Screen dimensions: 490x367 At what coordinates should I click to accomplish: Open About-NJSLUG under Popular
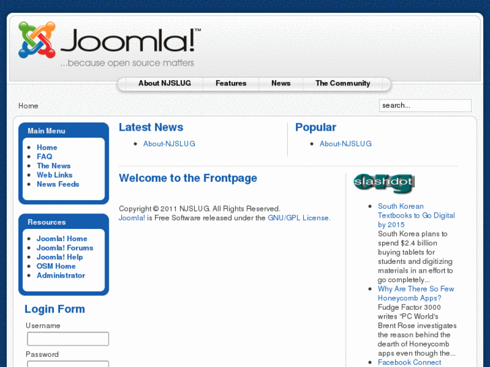[345, 143]
